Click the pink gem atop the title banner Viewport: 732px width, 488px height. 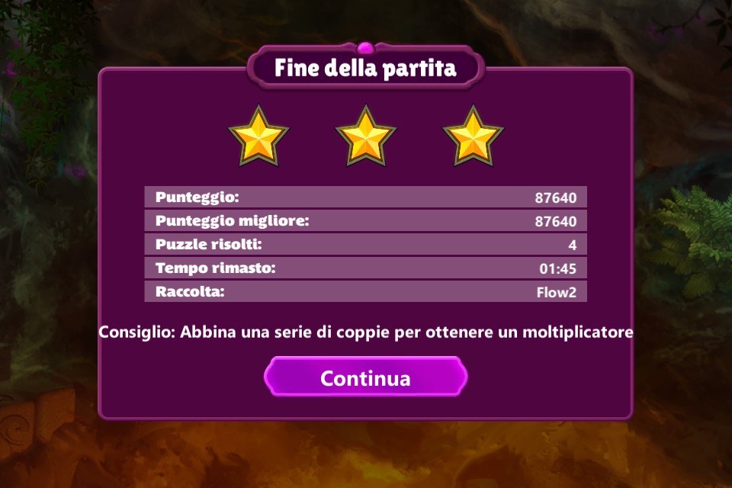[365, 47]
